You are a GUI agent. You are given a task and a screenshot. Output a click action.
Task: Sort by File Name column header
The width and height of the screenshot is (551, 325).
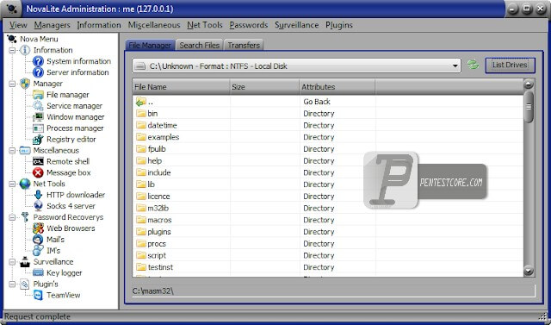(x=182, y=87)
